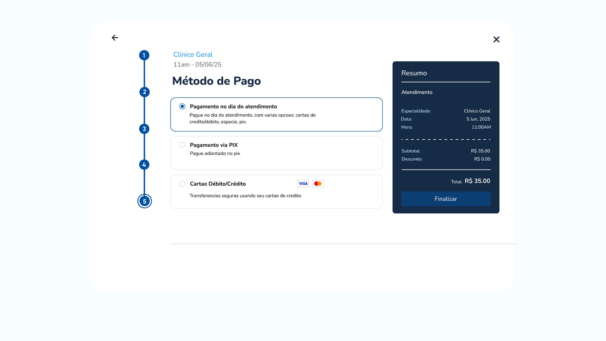Click step 2 in the progress stepper
606x341 pixels.
(x=144, y=92)
